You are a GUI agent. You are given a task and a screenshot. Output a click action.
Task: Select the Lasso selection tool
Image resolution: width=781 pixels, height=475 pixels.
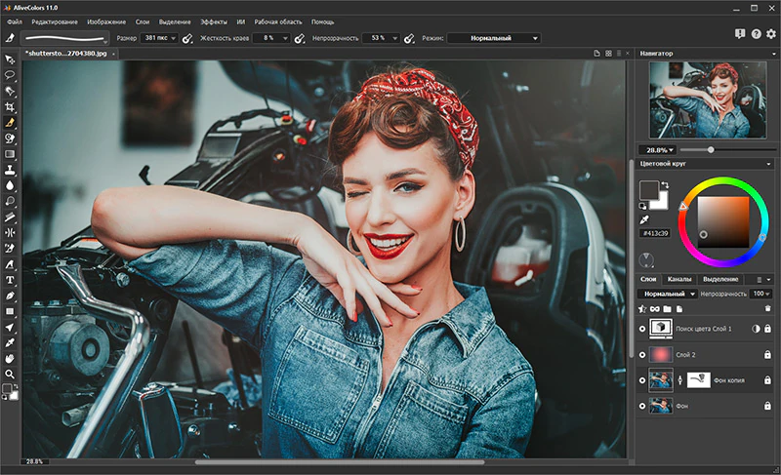pyautogui.click(x=10, y=75)
